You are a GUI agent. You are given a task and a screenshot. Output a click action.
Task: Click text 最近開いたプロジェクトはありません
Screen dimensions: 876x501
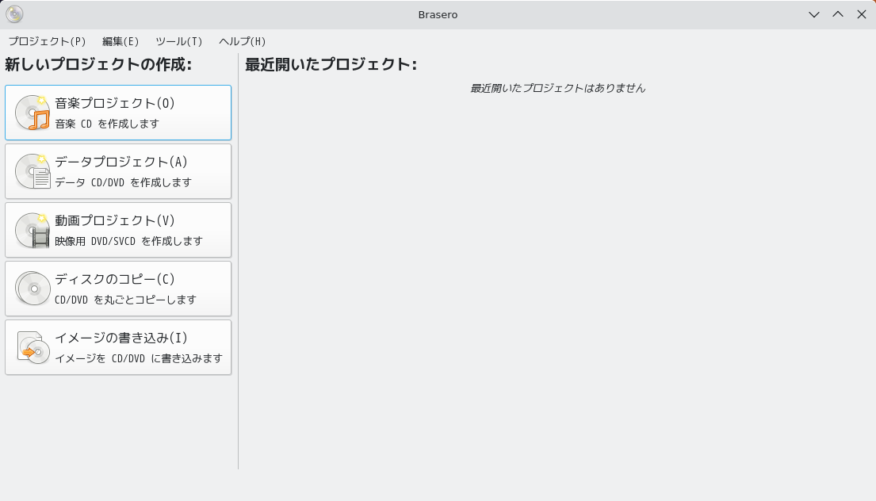coord(557,88)
